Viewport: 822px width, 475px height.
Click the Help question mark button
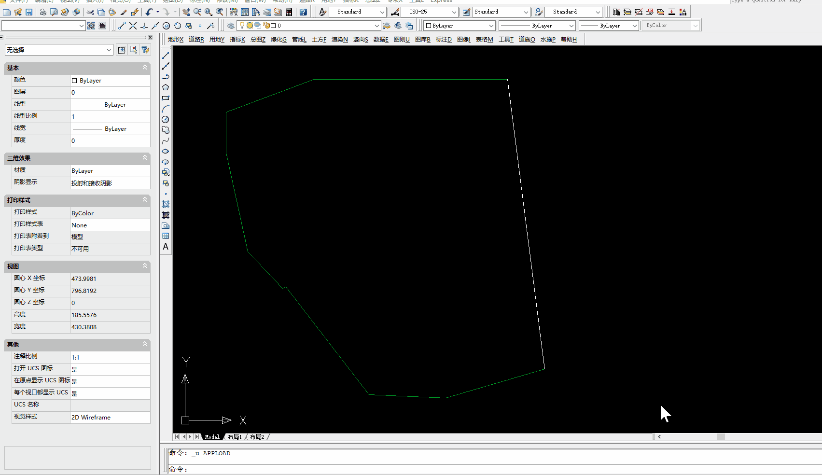[x=304, y=12]
